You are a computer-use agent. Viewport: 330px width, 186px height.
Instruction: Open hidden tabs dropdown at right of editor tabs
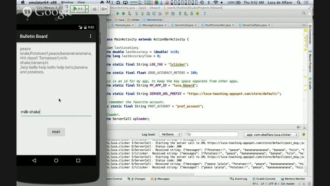point(304,25)
